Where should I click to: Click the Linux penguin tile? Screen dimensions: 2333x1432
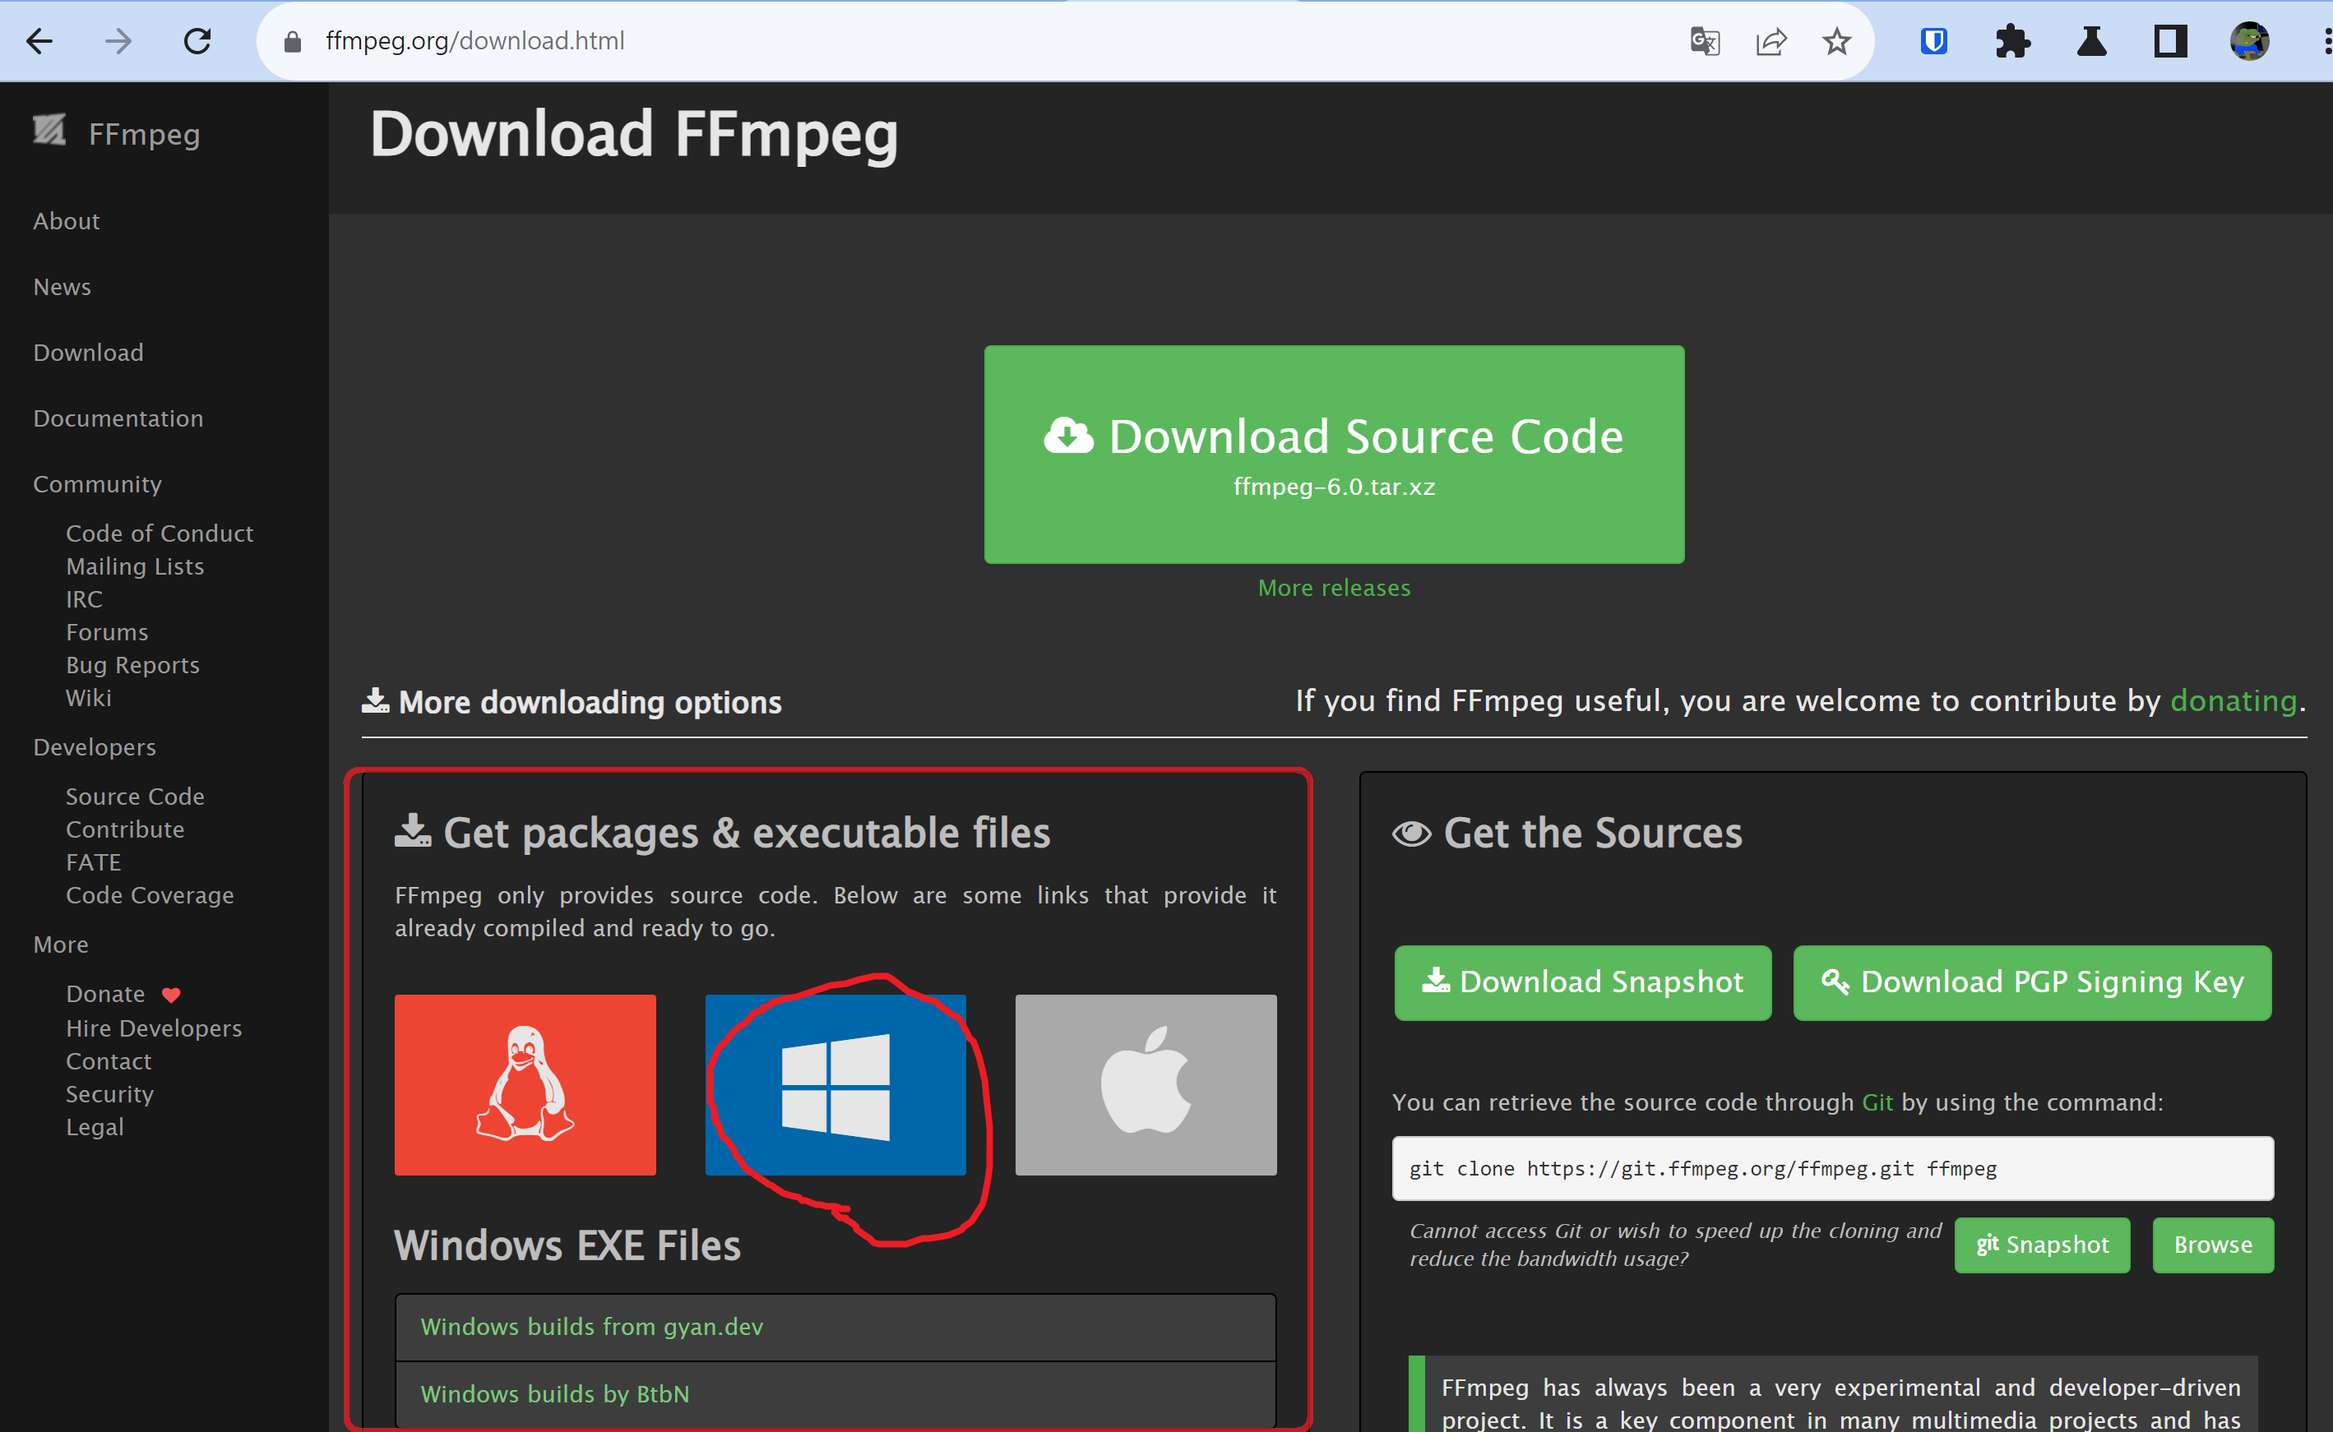point(525,1084)
